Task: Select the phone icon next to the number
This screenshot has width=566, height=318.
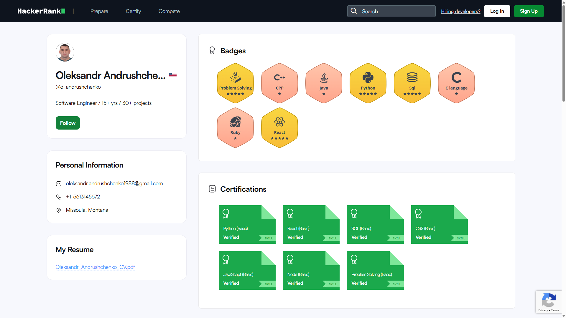Action: tap(59, 197)
